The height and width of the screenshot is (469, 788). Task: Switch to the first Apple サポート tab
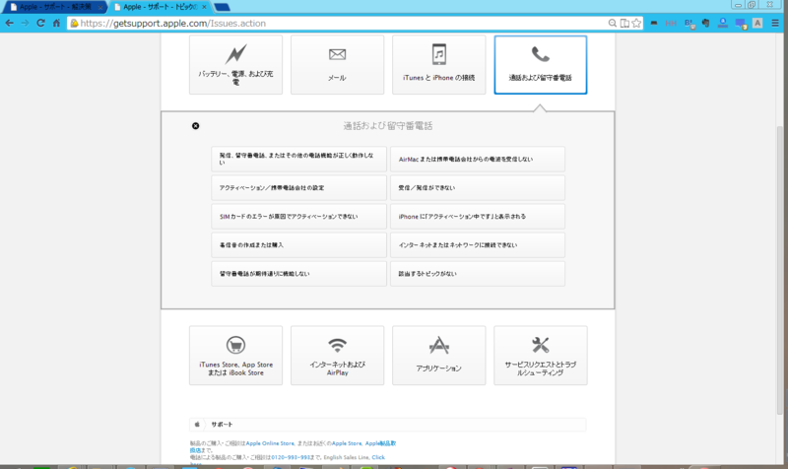click(54, 7)
